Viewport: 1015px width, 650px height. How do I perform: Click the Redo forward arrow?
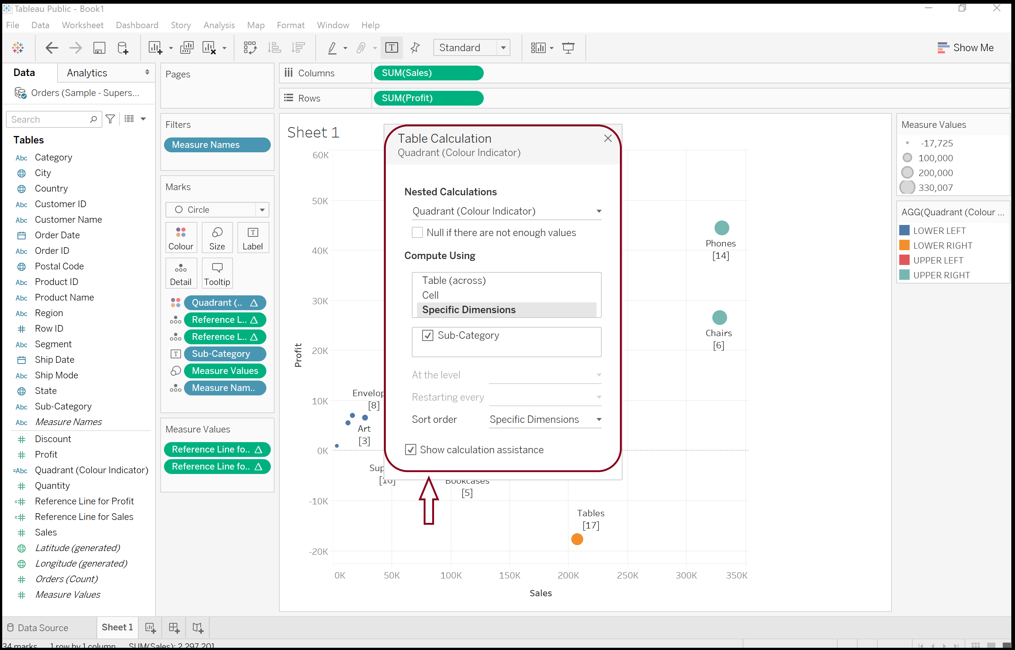pos(76,48)
